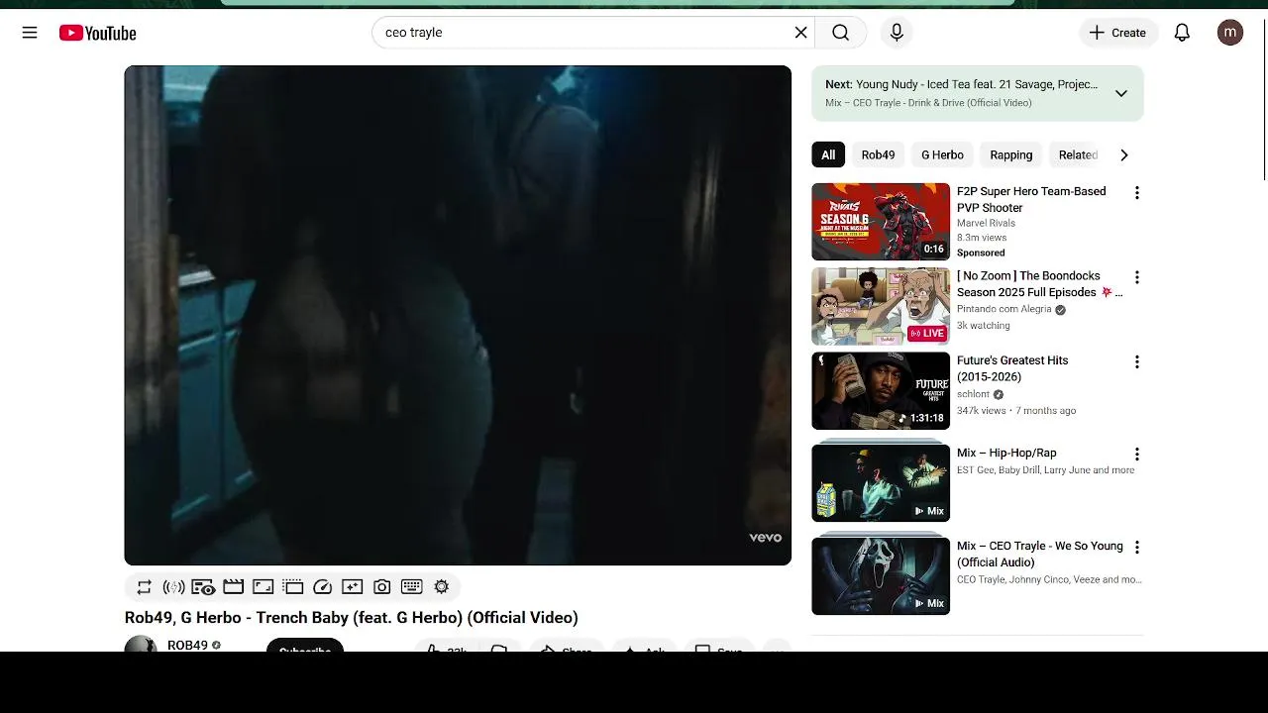Open the Boondocks LIVE thumbnail
The image size is (1268, 713).
click(881, 306)
